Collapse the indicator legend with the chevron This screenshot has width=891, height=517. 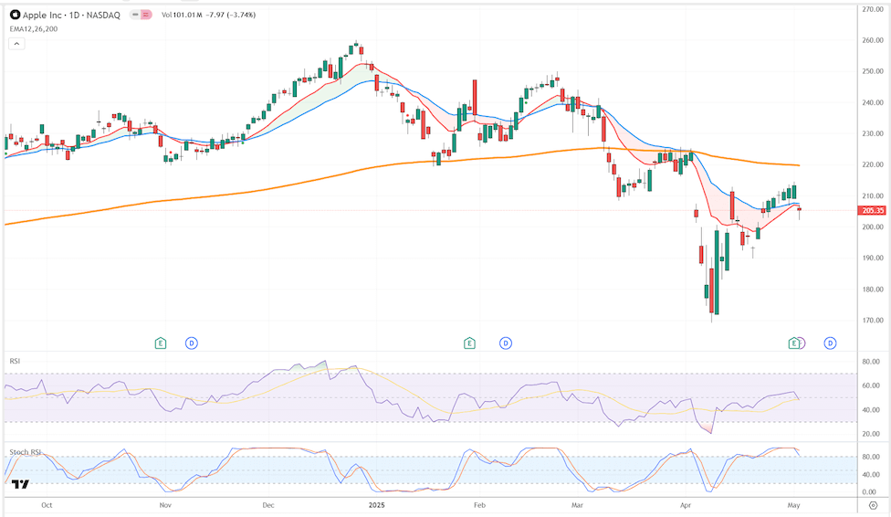click(16, 44)
